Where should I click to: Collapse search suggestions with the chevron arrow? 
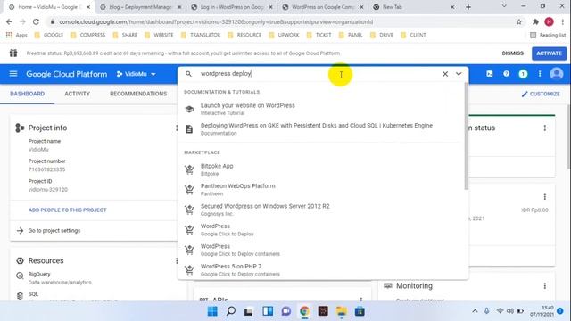point(459,74)
